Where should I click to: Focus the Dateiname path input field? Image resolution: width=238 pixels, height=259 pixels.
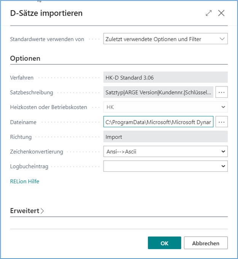[x=158, y=122]
